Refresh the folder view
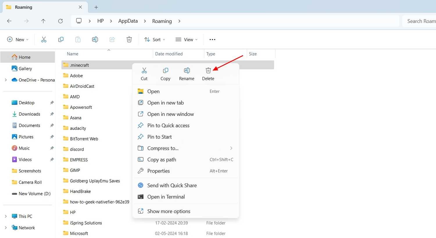This screenshot has height=238, width=436. click(60, 21)
